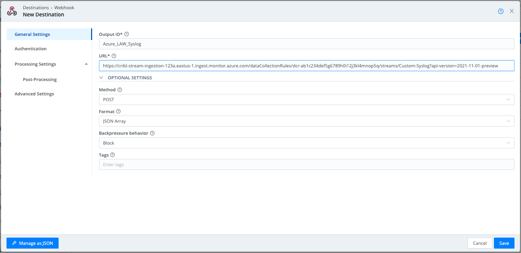521x253 pixels.
Task: Select Advanced Settings in the sidebar
Action: [34, 94]
